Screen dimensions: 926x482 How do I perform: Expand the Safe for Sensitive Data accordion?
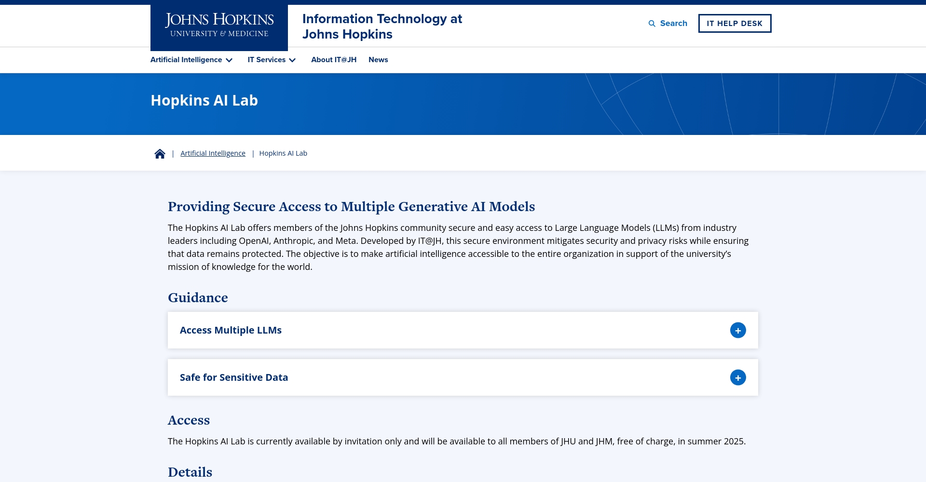(x=463, y=377)
